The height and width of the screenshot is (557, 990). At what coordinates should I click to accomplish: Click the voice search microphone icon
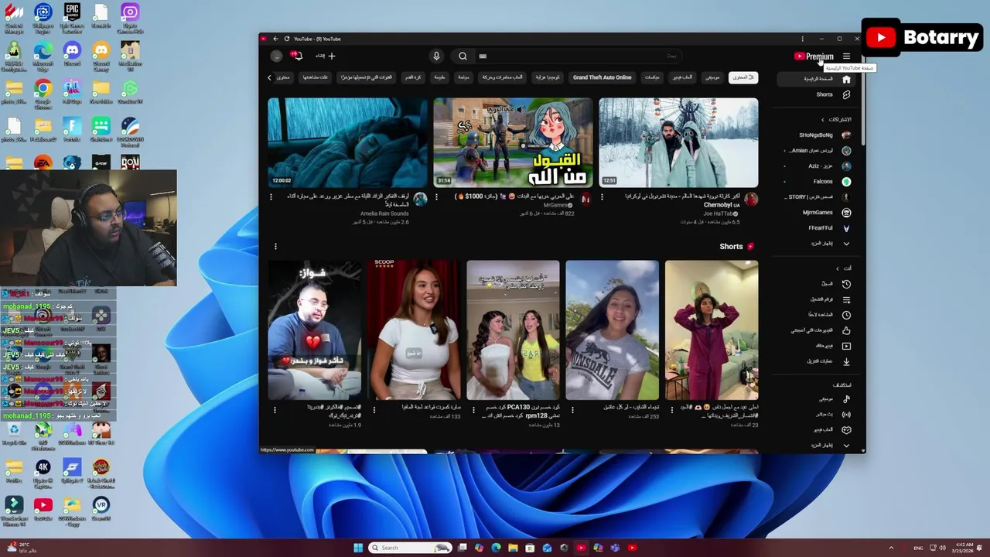[436, 56]
